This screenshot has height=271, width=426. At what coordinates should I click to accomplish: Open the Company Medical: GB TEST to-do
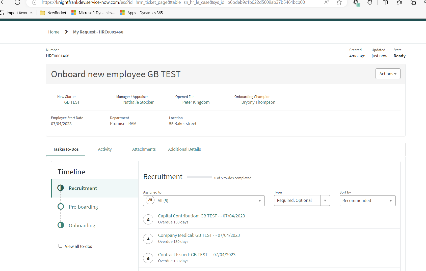pyautogui.click(x=199, y=235)
